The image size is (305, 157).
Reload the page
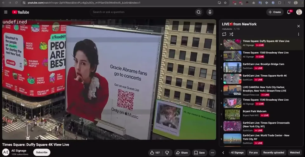tap(16, 3)
